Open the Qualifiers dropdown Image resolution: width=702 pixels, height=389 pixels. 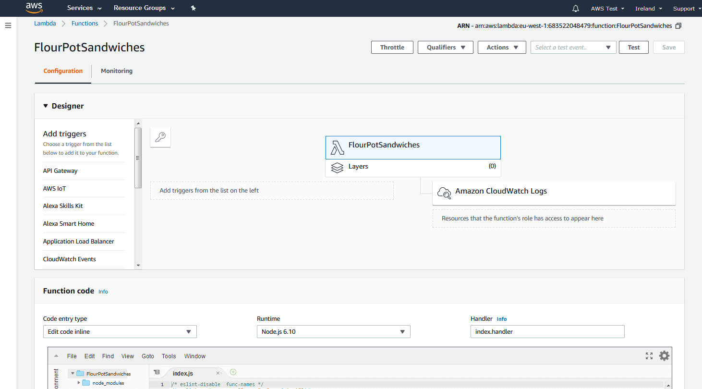(x=446, y=48)
